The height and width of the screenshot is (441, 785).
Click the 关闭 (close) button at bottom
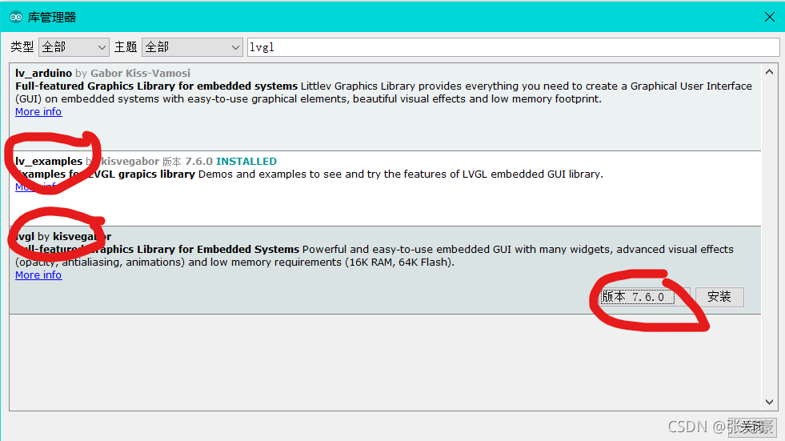pyautogui.click(x=752, y=427)
